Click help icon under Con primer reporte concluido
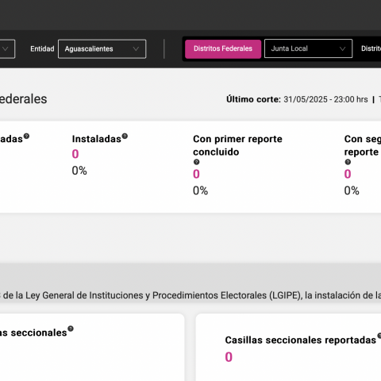Image resolution: width=381 pixels, height=381 pixels. pyautogui.click(x=196, y=162)
